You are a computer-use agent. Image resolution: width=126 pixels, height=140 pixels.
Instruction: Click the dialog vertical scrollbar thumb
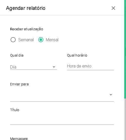[125, 49]
